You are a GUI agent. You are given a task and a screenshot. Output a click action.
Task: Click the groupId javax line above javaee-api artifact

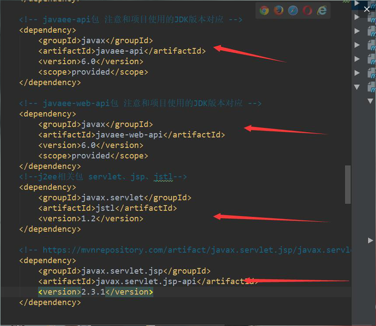point(96,41)
